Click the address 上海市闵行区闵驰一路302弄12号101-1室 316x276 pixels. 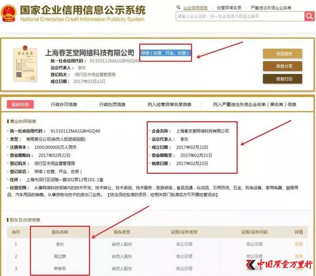click(x=65, y=180)
